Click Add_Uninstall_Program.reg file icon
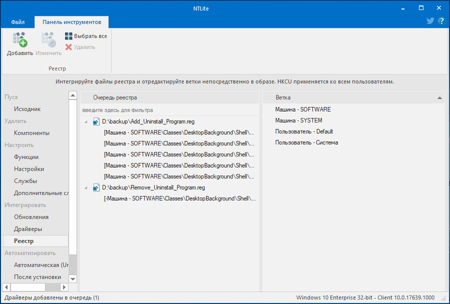450x304 pixels. [96, 121]
